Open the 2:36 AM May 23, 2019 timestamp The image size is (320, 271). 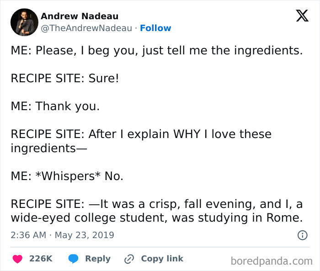pos(62,235)
